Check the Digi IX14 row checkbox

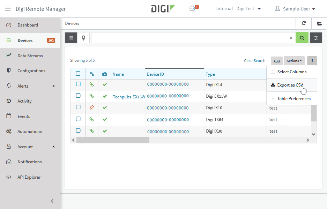tap(78, 84)
